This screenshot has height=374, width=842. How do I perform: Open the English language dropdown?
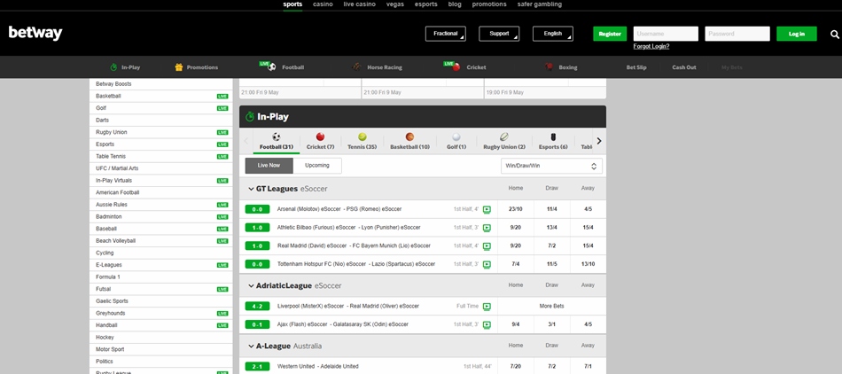[x=553, y=34]
